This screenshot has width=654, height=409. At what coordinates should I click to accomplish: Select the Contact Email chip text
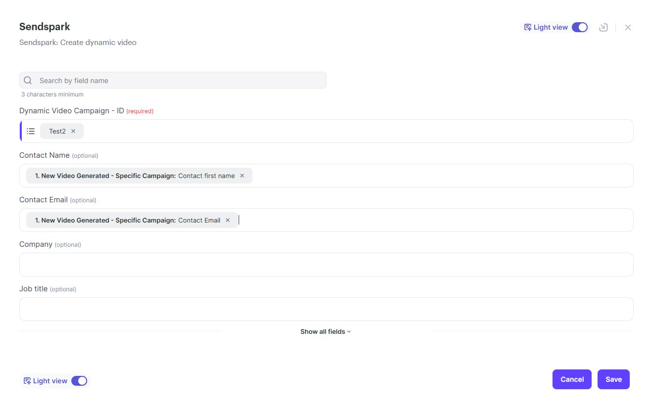[x=199, y=220]
